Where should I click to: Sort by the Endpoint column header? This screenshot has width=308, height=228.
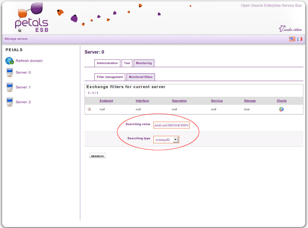click(106, 101)
